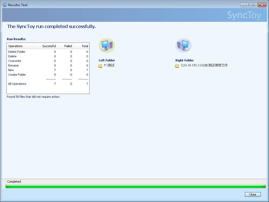Screen dimensions: 269x202
Task: Select the Rename row label
Action: point(13,65)
